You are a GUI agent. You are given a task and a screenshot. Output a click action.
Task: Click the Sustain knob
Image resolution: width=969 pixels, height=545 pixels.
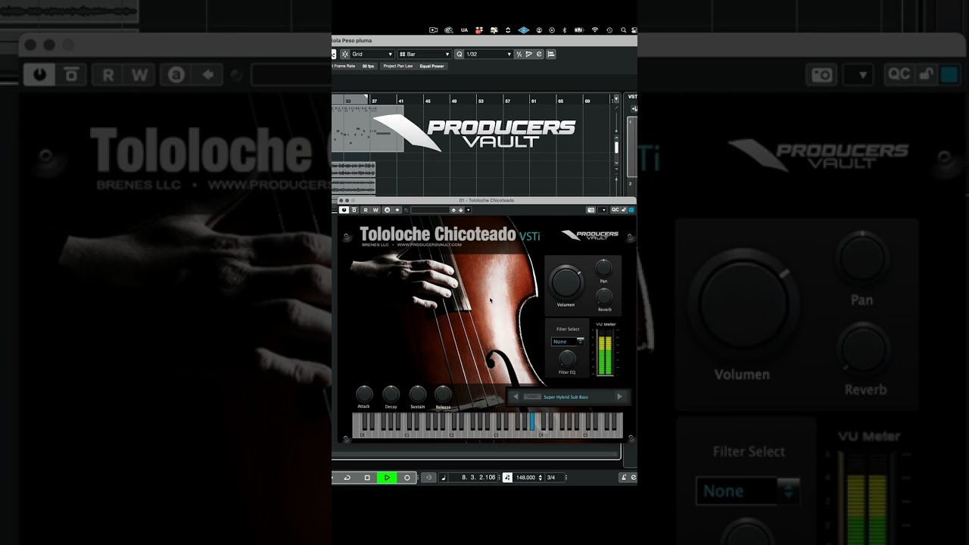point(417,394)
